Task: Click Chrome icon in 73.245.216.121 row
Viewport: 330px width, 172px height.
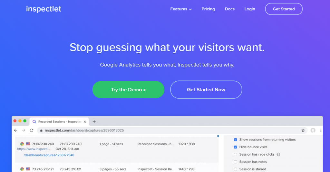Action: pos(22,169)
